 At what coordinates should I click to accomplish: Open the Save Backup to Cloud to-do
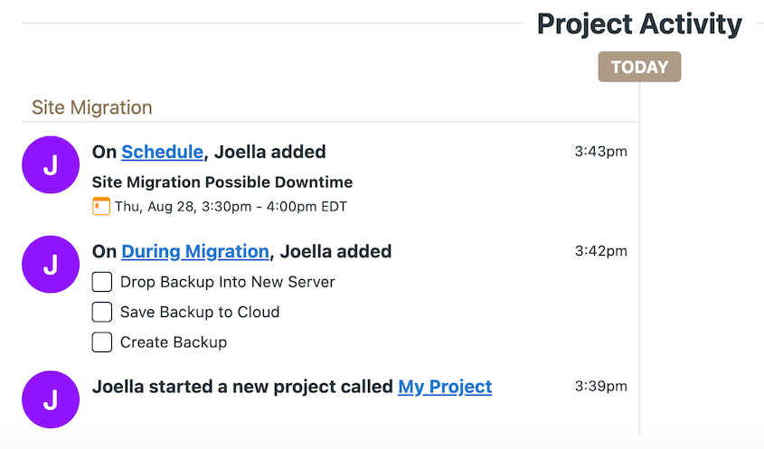(x=200, y=313)
